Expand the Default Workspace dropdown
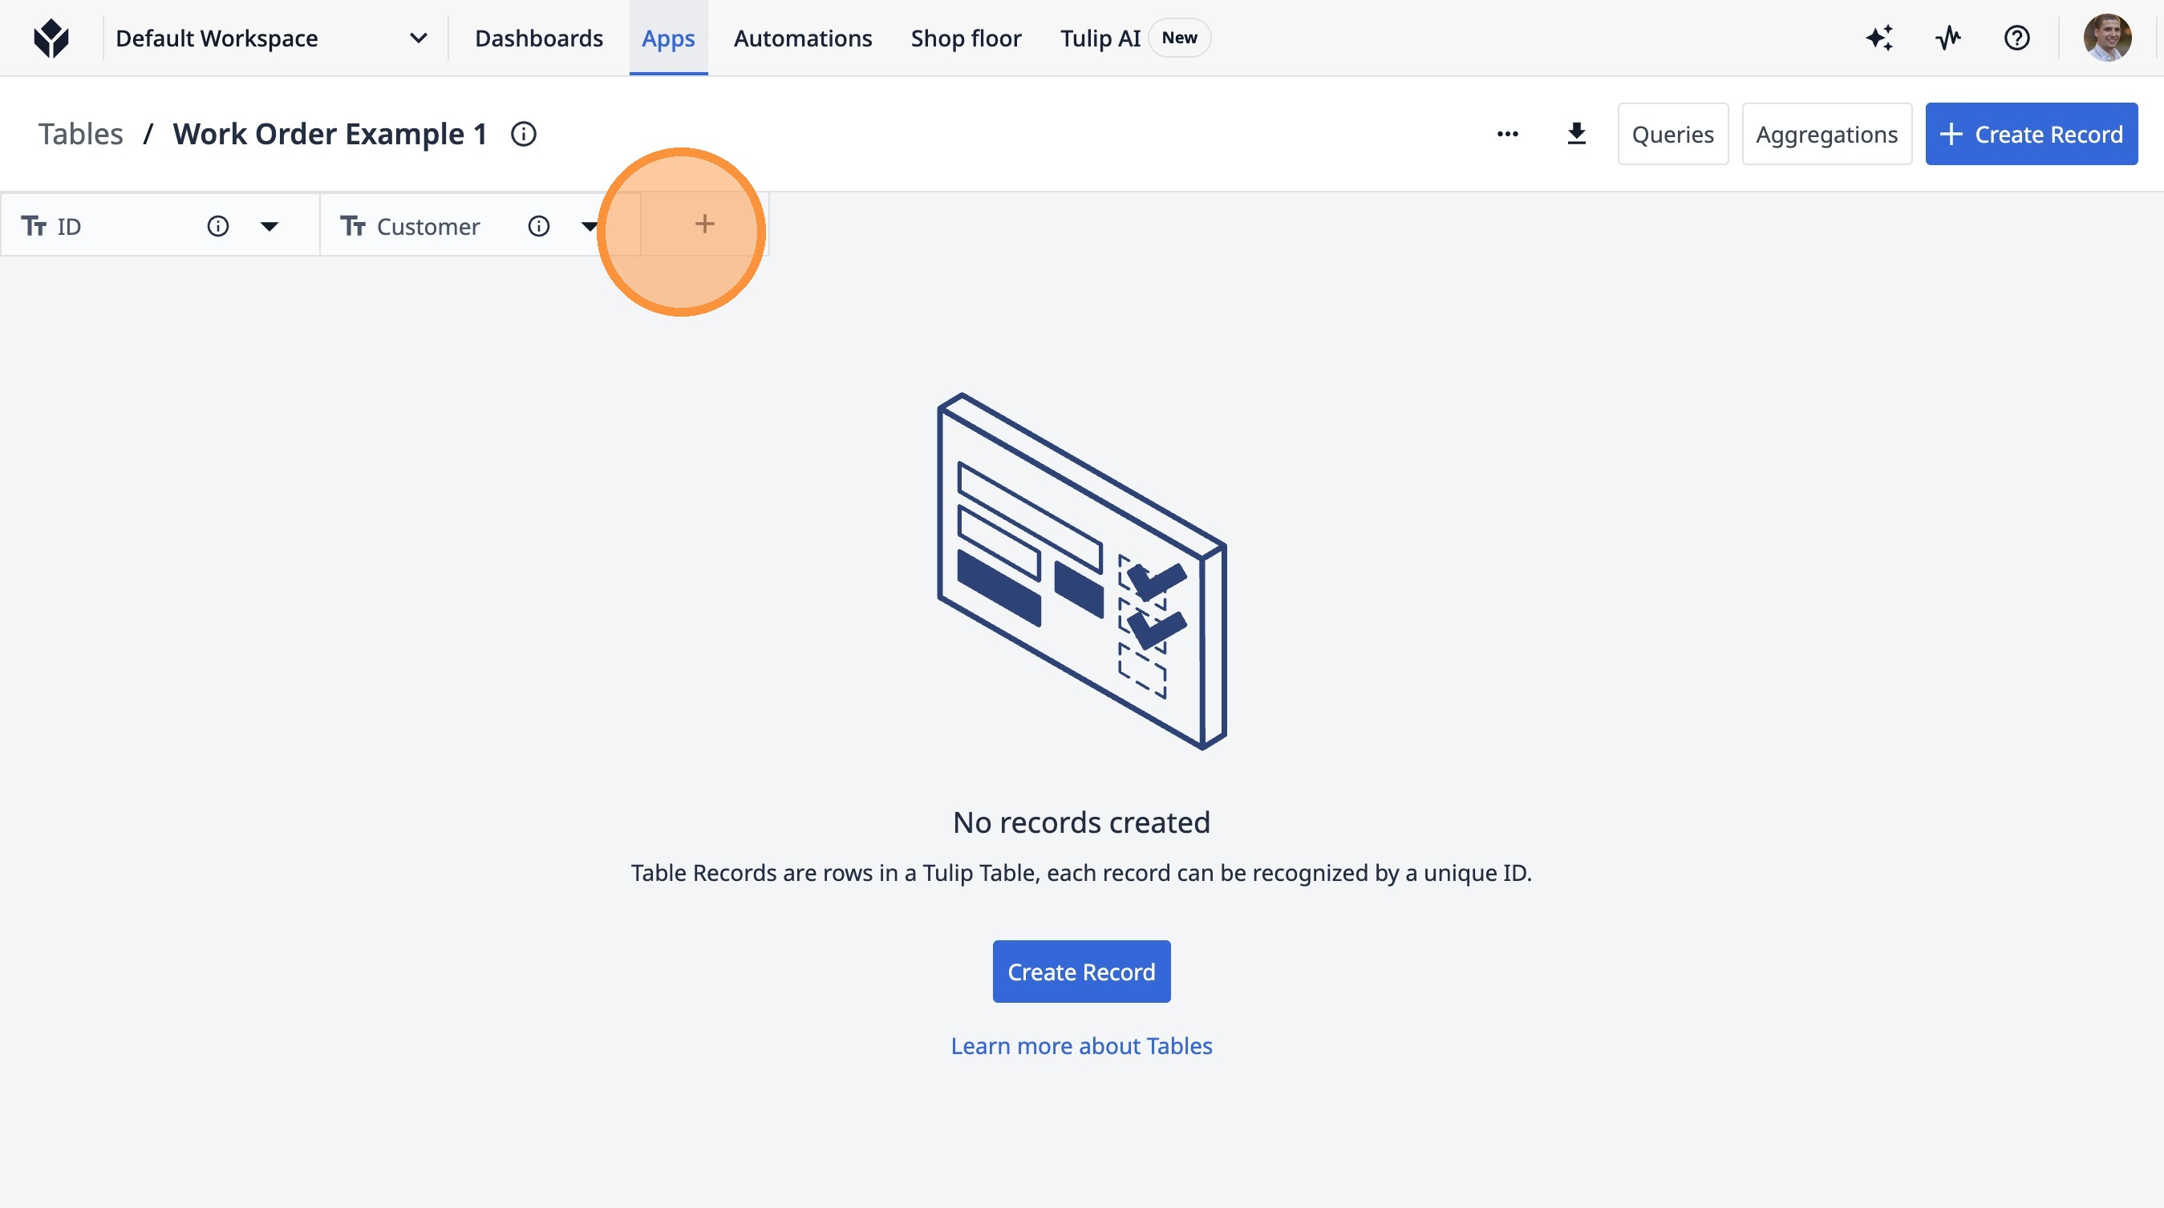This screenshot has width=2164, height=1208. click(418, 38)
